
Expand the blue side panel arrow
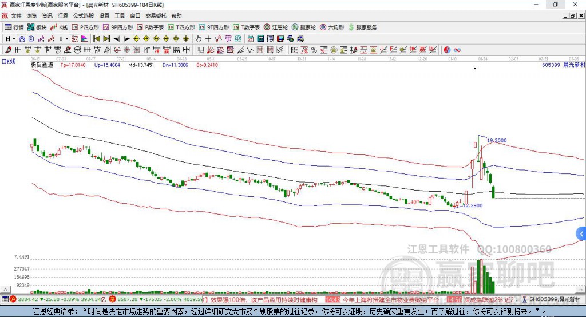[581, 235]
